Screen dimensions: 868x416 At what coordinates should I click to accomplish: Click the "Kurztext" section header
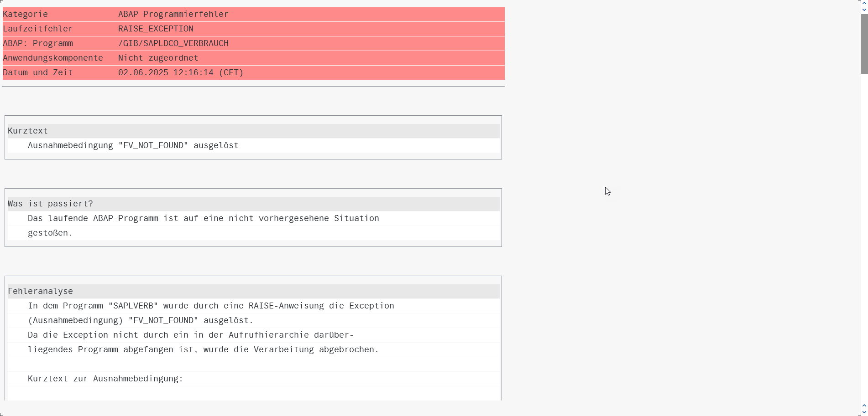(x=28, y=131)
